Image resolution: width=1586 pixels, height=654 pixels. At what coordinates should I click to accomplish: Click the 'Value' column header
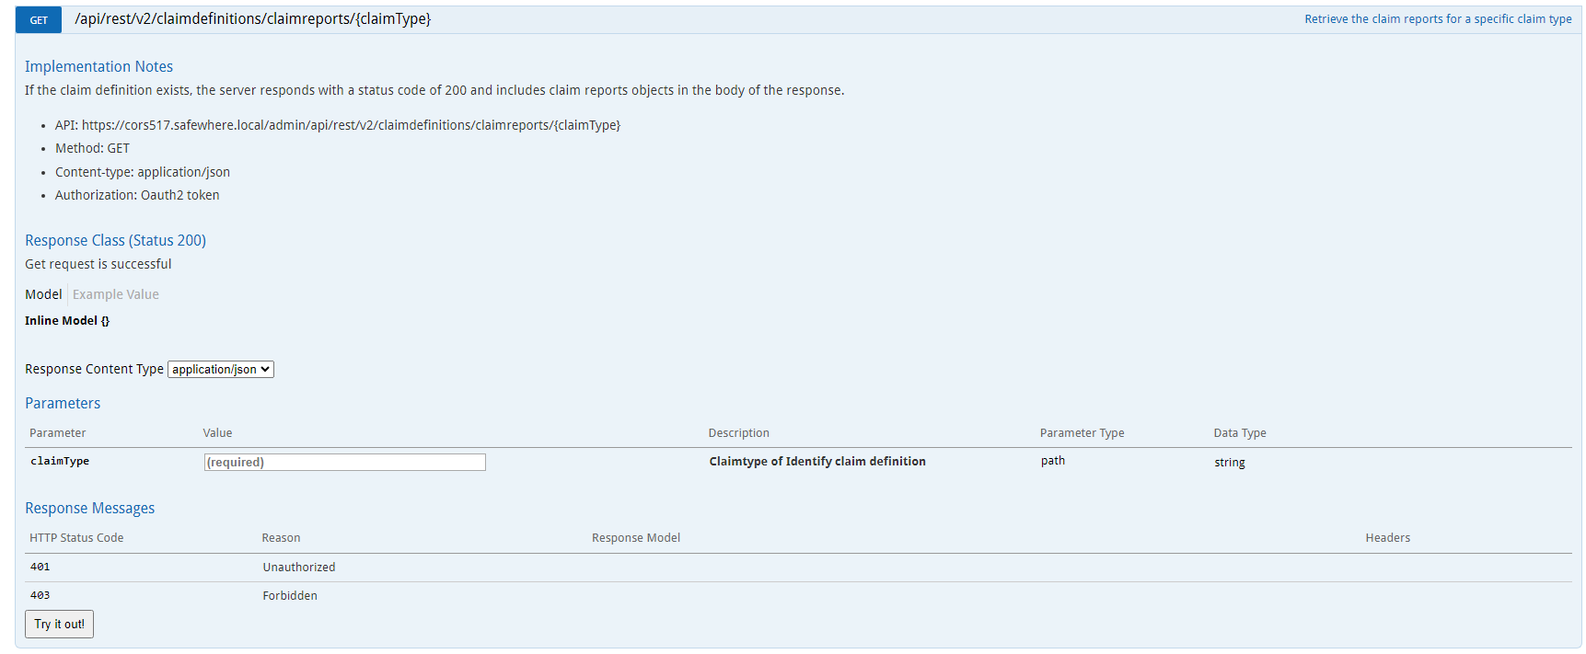coord(217,433)
